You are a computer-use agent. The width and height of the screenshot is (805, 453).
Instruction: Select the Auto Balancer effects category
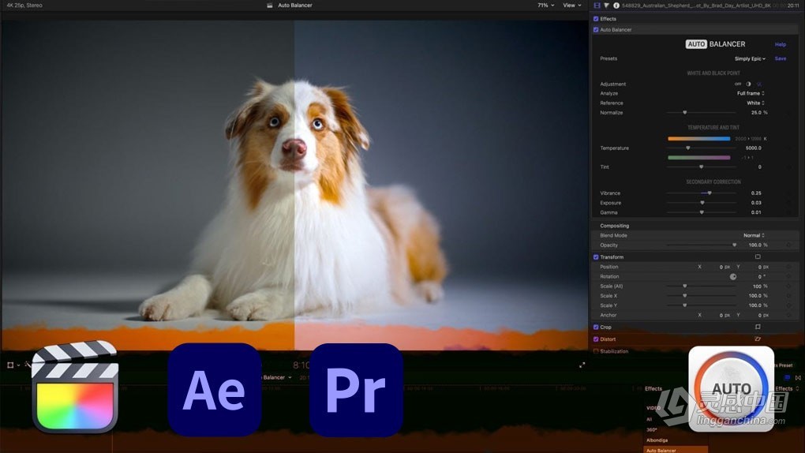tap(676, 450)
